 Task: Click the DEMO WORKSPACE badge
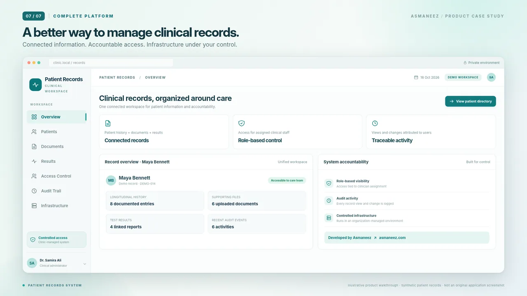click(x=463, y=77)
